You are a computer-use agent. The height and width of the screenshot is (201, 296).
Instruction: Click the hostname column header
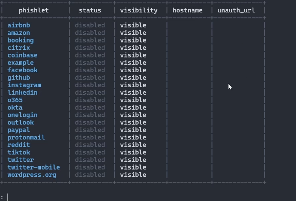tap(187, 10)
